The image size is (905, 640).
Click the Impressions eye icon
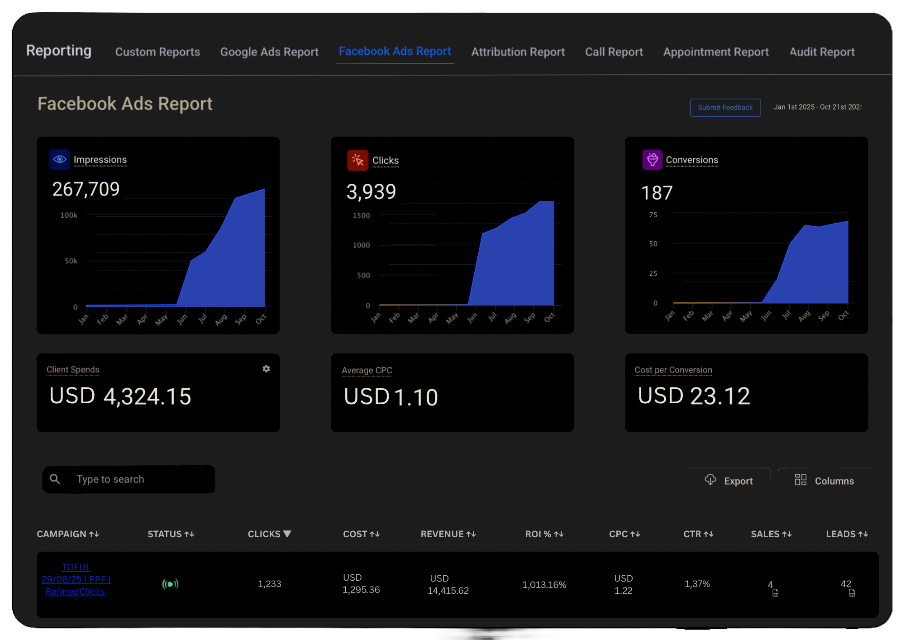point(60,159)
